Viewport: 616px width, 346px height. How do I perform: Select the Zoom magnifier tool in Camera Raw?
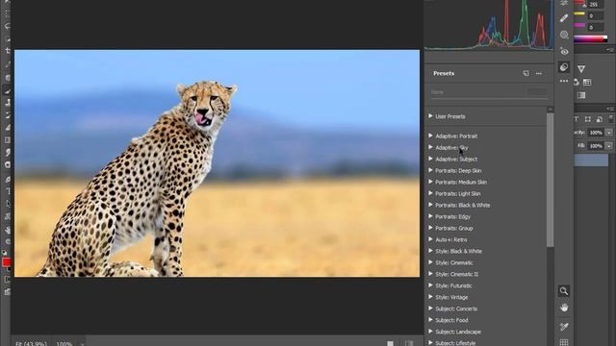(564, 291)
